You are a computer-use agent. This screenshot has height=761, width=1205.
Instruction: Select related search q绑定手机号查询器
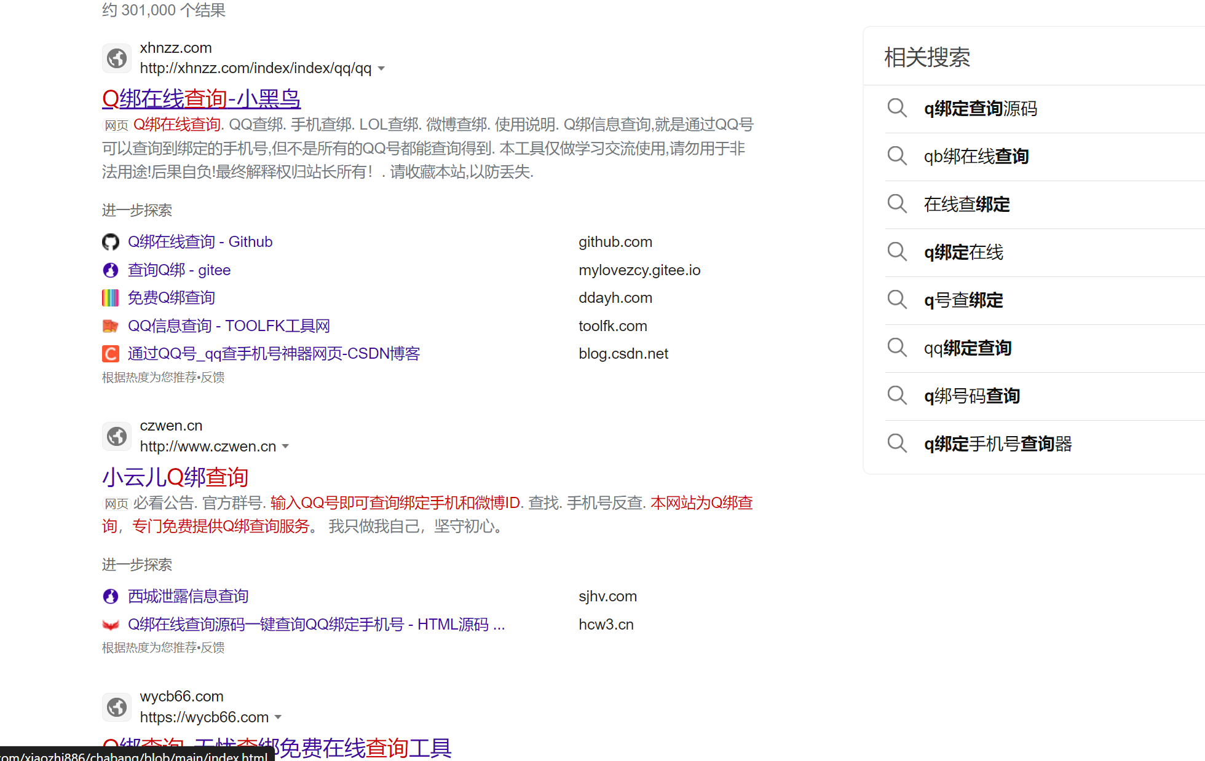[x=998, y=444]
